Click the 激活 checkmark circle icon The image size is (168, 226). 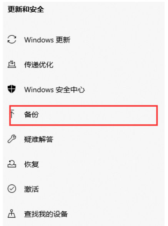(x=12, y=189)
